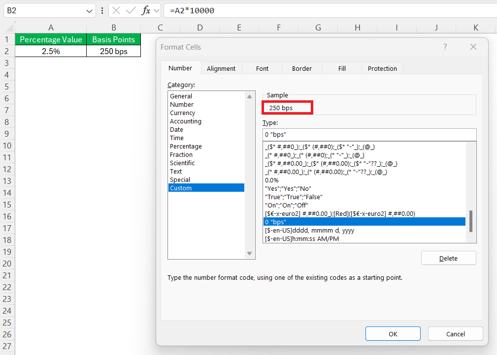Choose the _($* #,##0.00_) accounting format code
The width and height of the screenshot is (497, 355).
[x=364, y=164]
